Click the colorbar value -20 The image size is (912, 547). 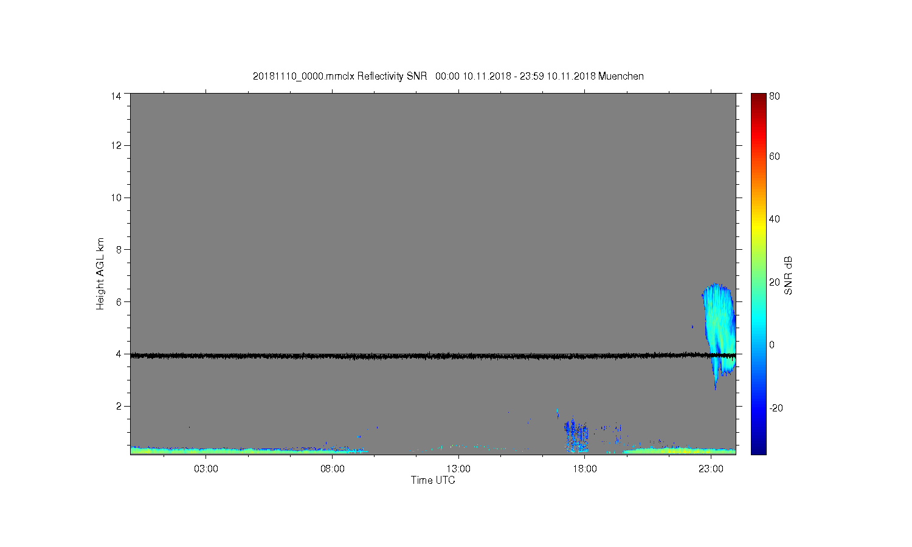776,408
